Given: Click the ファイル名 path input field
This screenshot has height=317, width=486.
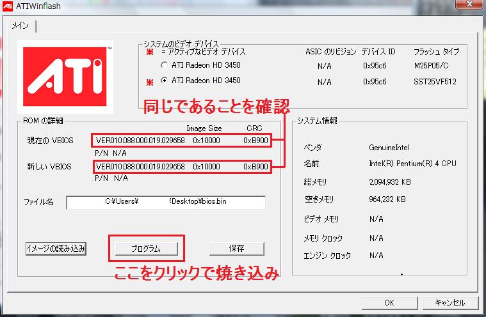Looking at the screenshot, I should point(166,202).
